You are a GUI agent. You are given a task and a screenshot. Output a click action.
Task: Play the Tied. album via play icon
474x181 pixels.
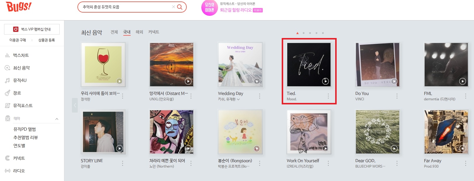(325, 81)
